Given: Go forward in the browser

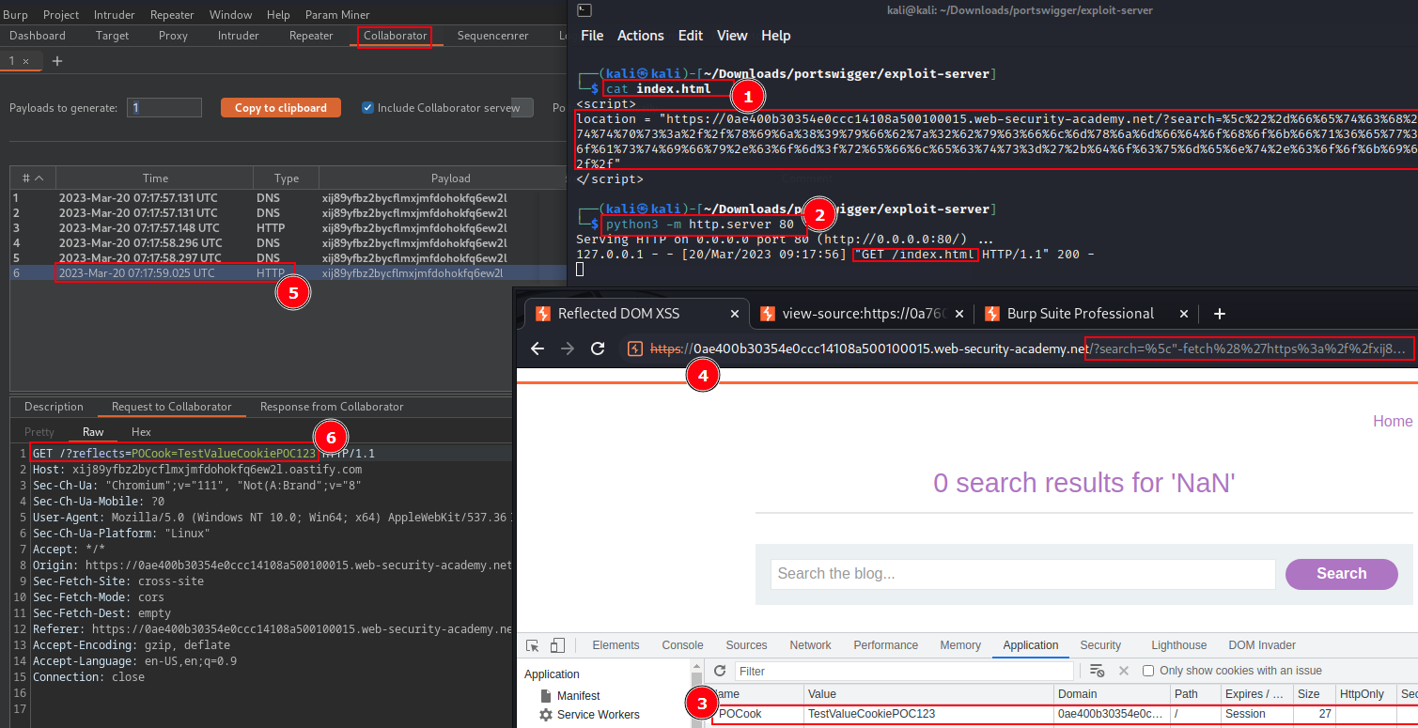Looking at the screenshot, I should point(568,349).
